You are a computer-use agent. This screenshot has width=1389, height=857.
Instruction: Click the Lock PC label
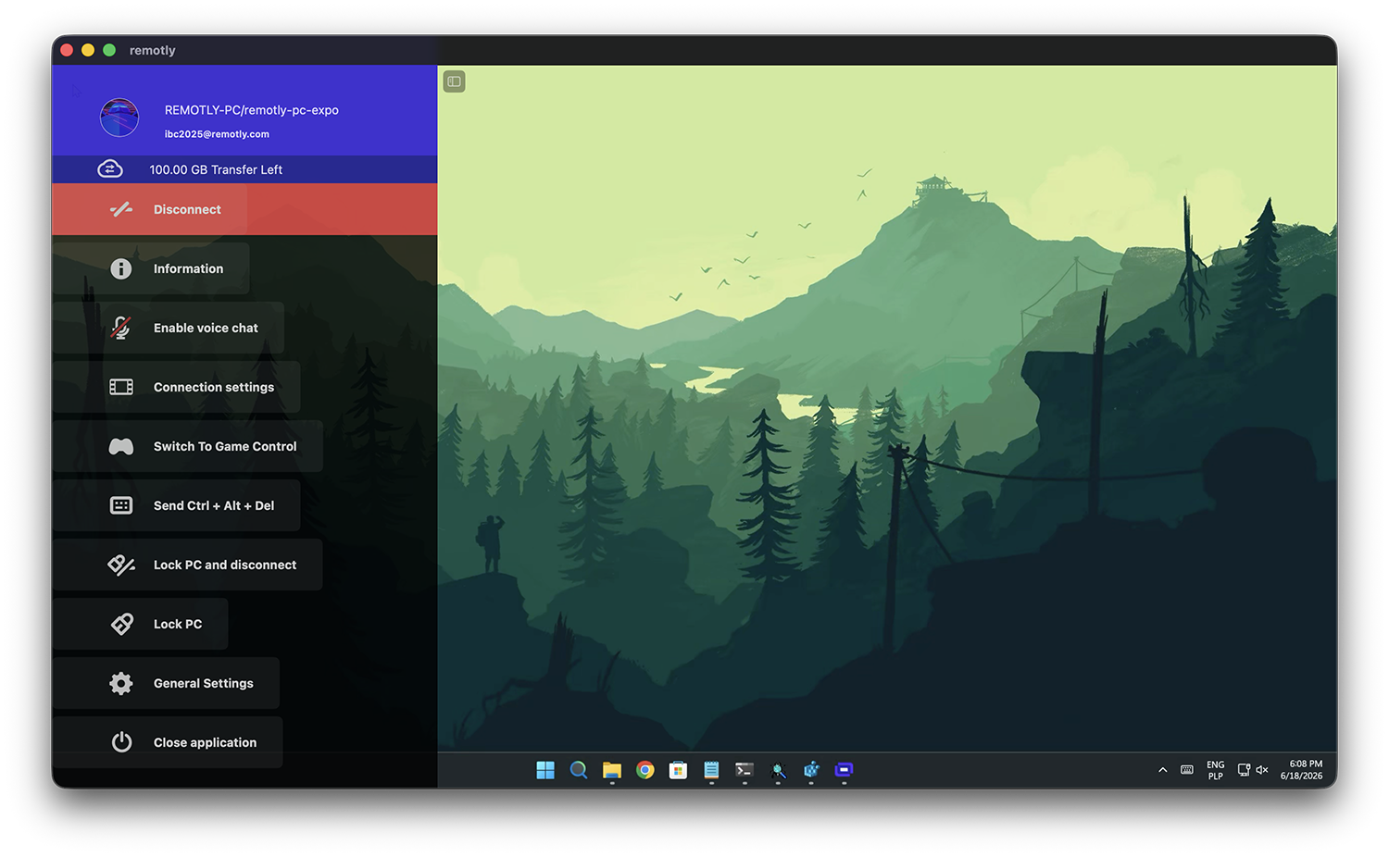(178, 624)
